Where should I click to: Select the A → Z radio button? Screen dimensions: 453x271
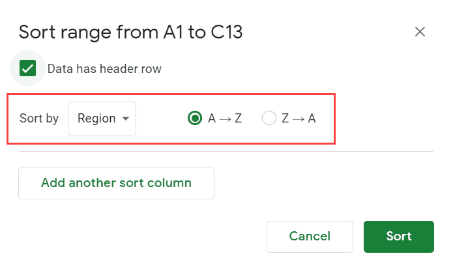coord(194,119)
